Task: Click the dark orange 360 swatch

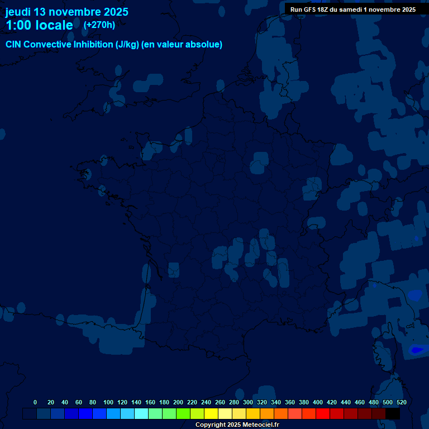Action: (x=281, y=413)
